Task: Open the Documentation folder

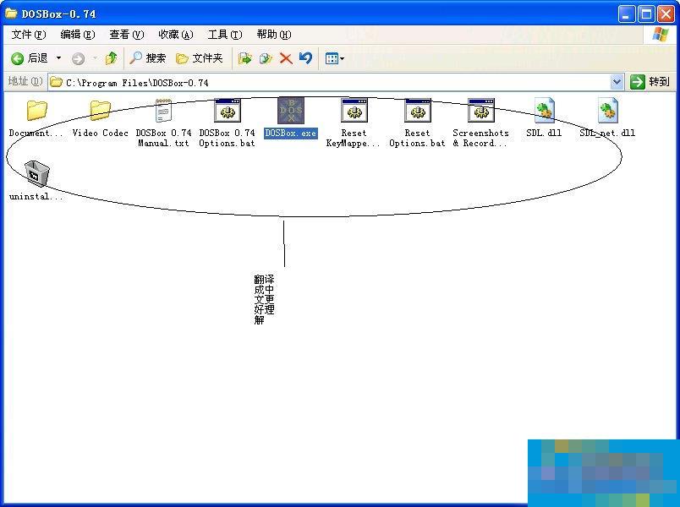Action: (36, 112)
